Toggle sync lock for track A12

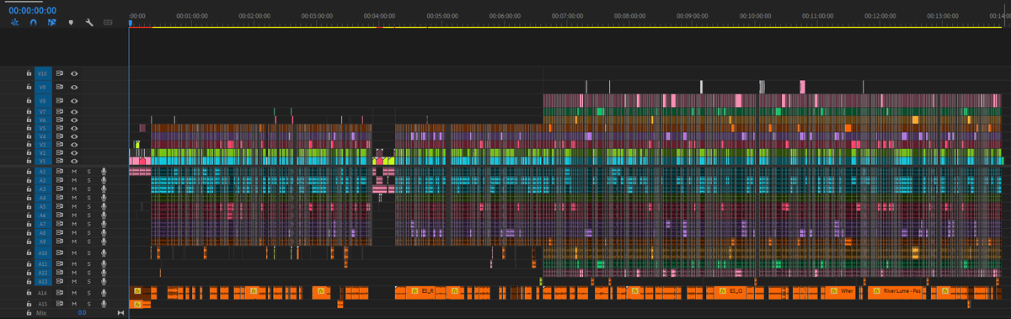(60, 273)
